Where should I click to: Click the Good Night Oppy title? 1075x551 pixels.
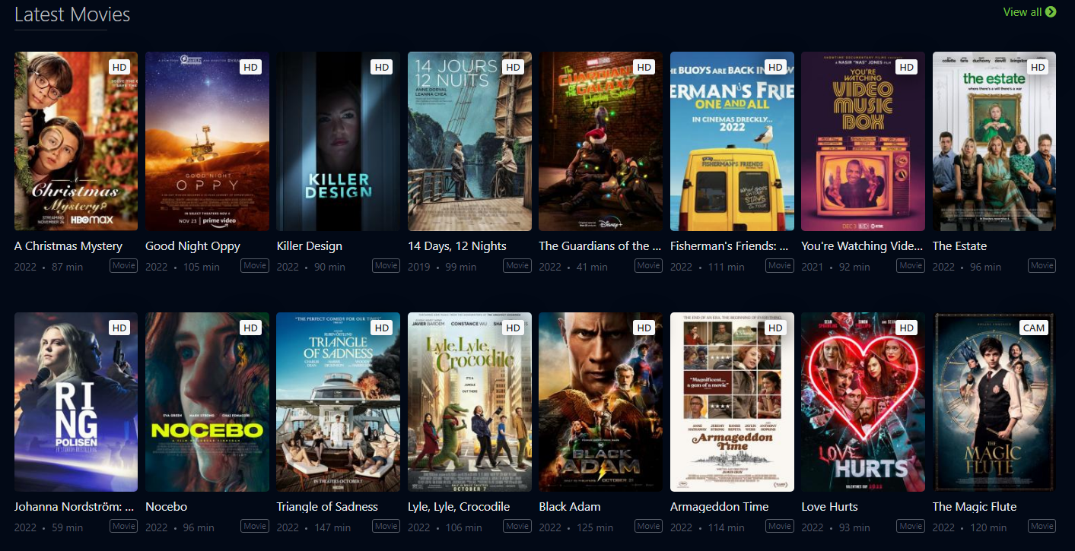192,246
